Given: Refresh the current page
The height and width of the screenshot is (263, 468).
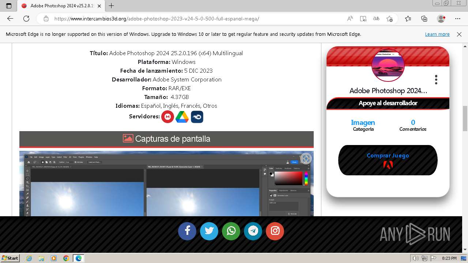Looking at the screenshot, I should tap(26, 19).
